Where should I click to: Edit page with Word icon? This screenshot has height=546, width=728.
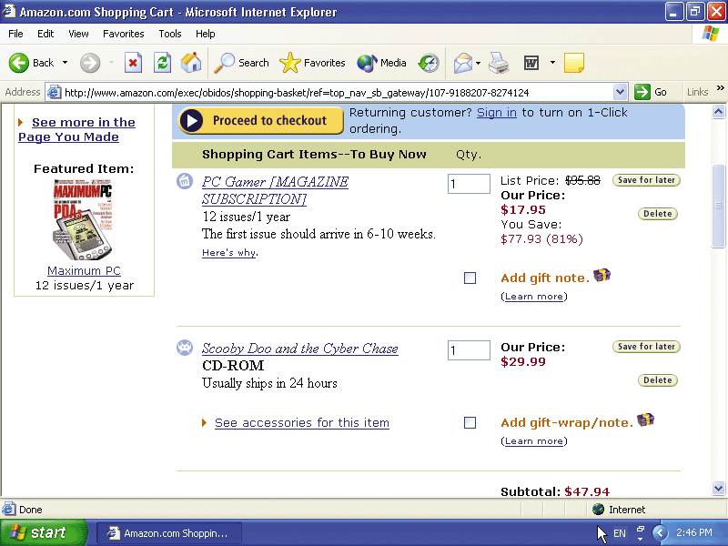[x=531, y=63]
